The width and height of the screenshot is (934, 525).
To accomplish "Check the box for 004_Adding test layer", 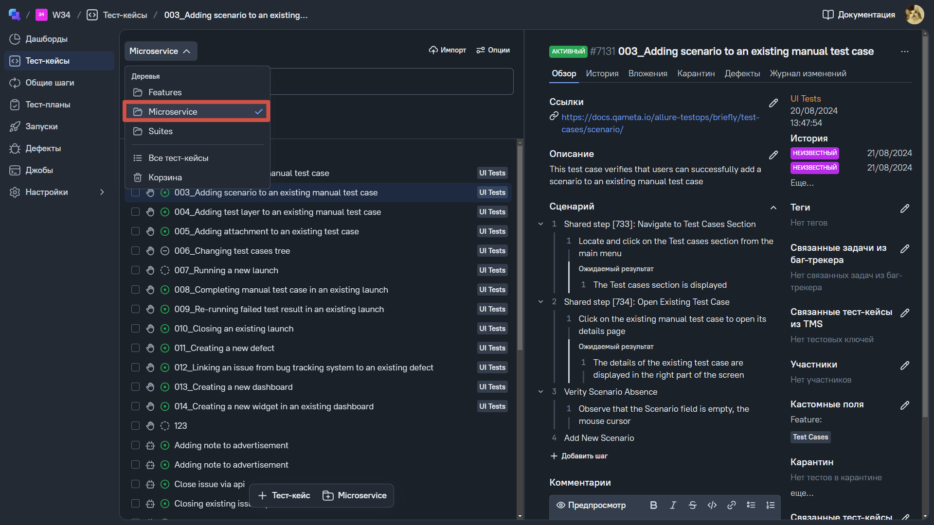I will tap(136, 212).
